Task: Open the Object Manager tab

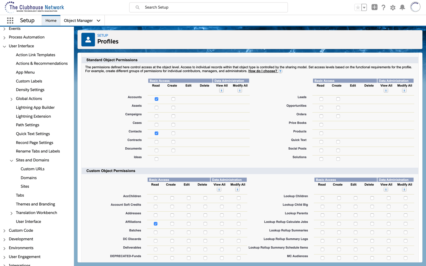Action: point(78,20)
